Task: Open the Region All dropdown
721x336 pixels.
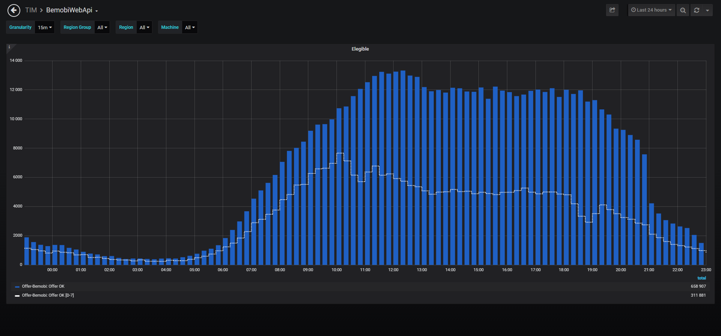Action: [144, 27]
